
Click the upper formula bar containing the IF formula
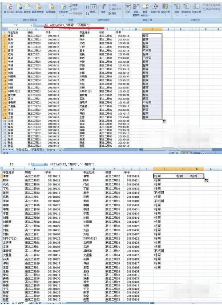coord(134,25)
